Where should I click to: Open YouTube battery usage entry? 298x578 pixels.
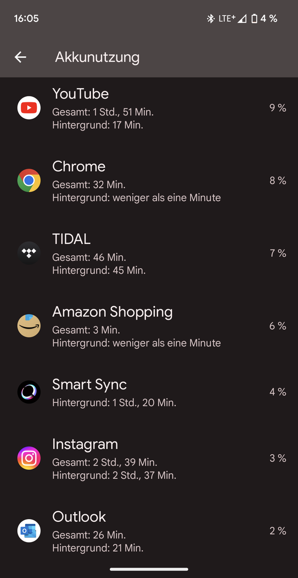[149, 108]
